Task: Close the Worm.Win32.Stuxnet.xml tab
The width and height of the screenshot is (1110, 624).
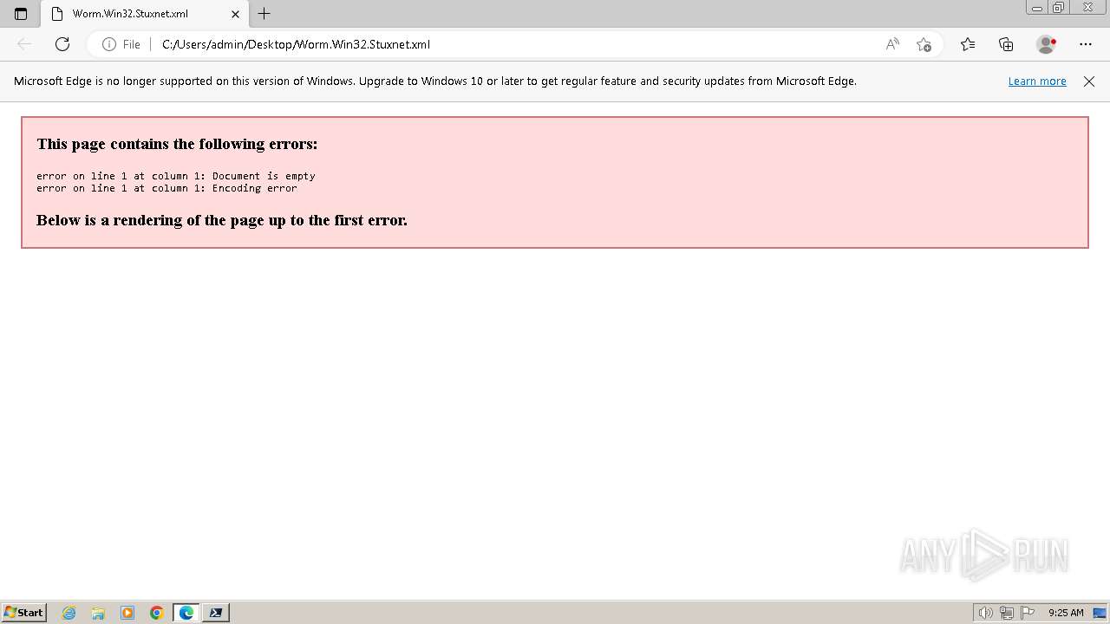Action: 235,14
